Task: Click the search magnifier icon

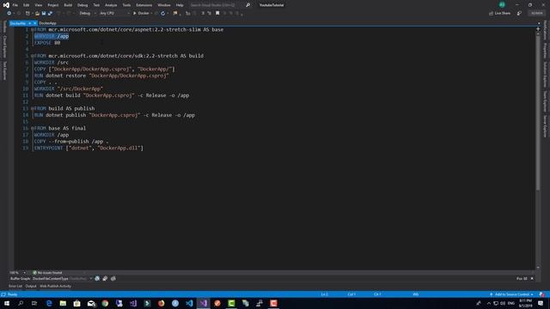Action: [248, 5]
